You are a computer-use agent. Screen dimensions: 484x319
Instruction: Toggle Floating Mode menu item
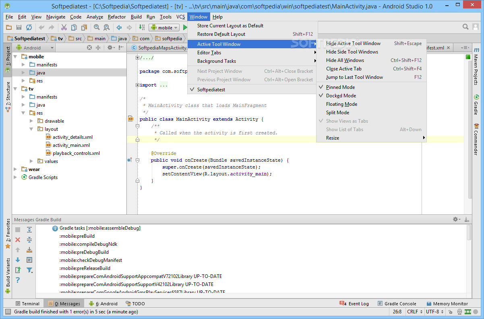point(341,104)
